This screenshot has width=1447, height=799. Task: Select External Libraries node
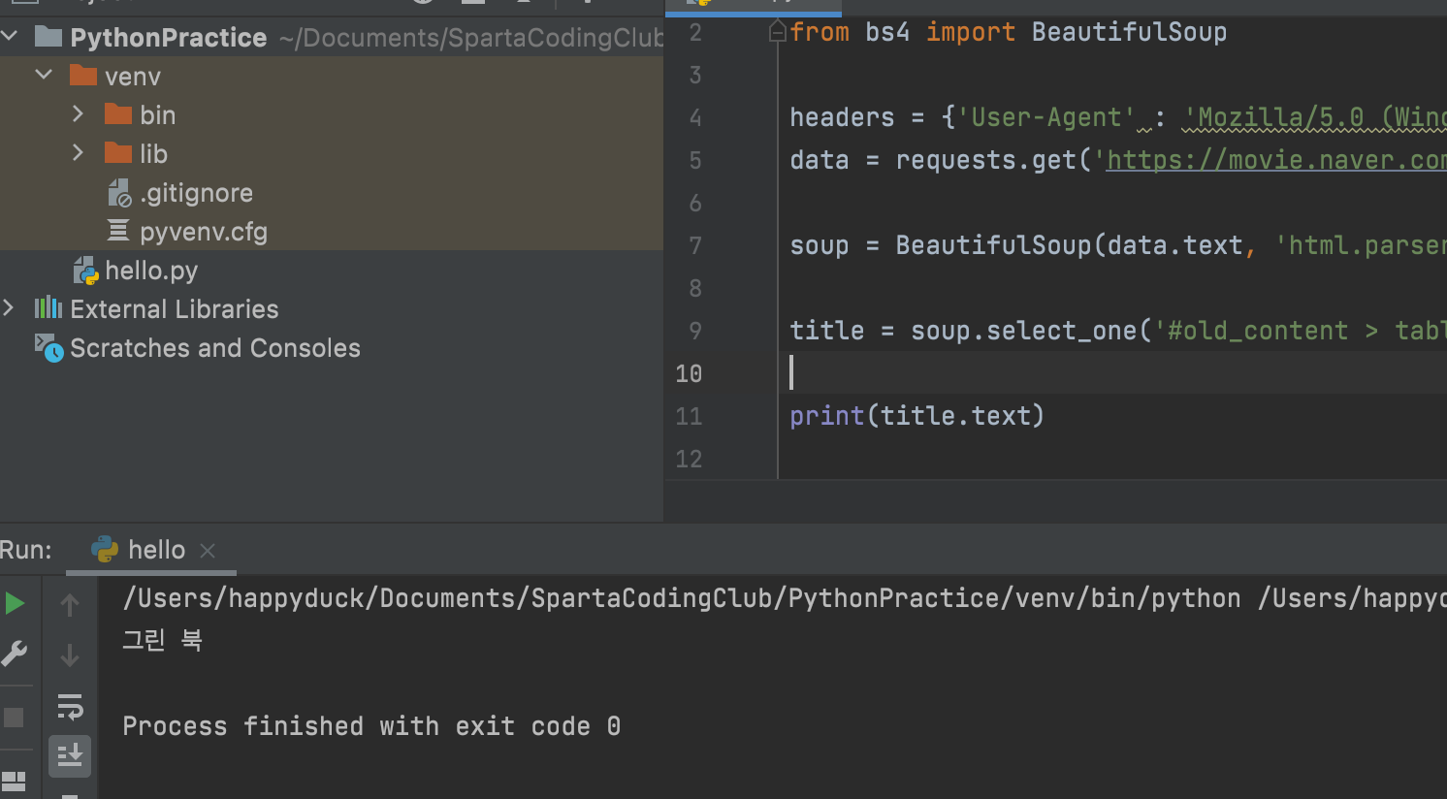175,309
